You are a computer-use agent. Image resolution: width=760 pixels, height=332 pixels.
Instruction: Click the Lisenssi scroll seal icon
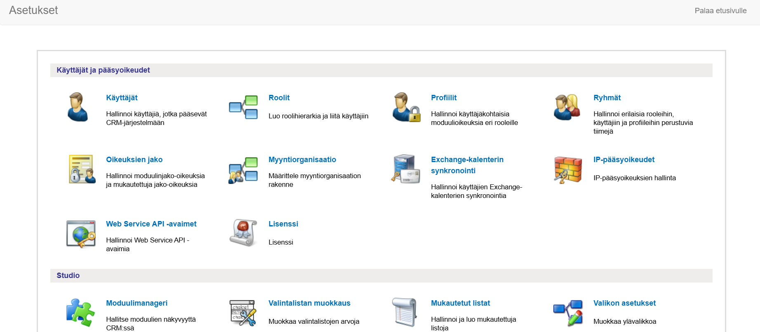[243, 233]
